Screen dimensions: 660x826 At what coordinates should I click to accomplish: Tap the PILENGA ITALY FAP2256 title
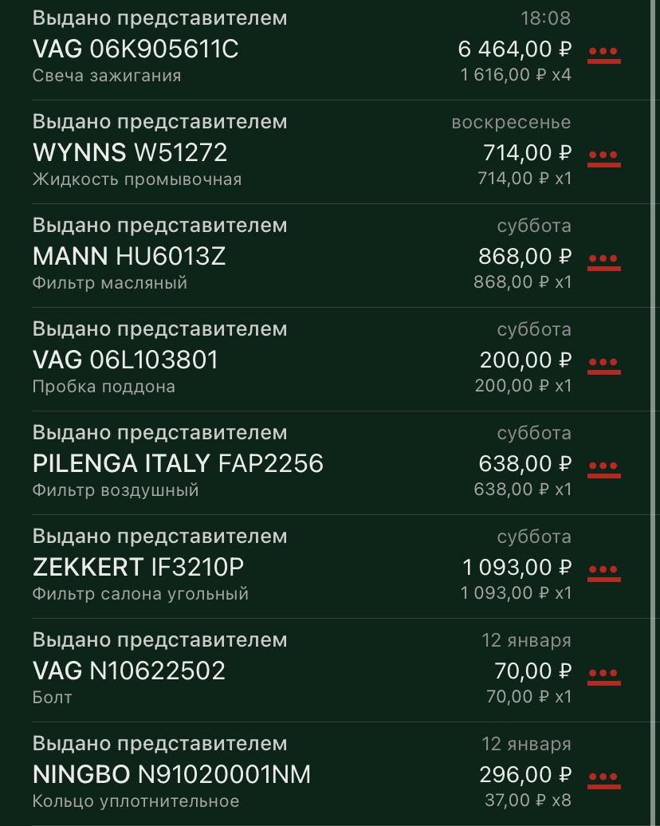178,463
